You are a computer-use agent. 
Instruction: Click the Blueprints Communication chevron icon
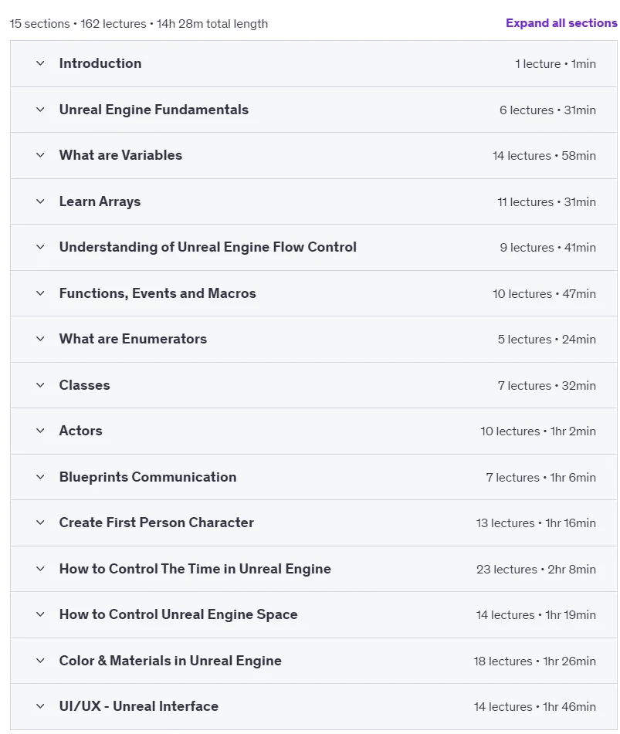pyautogui.click(x=40, y=476)
